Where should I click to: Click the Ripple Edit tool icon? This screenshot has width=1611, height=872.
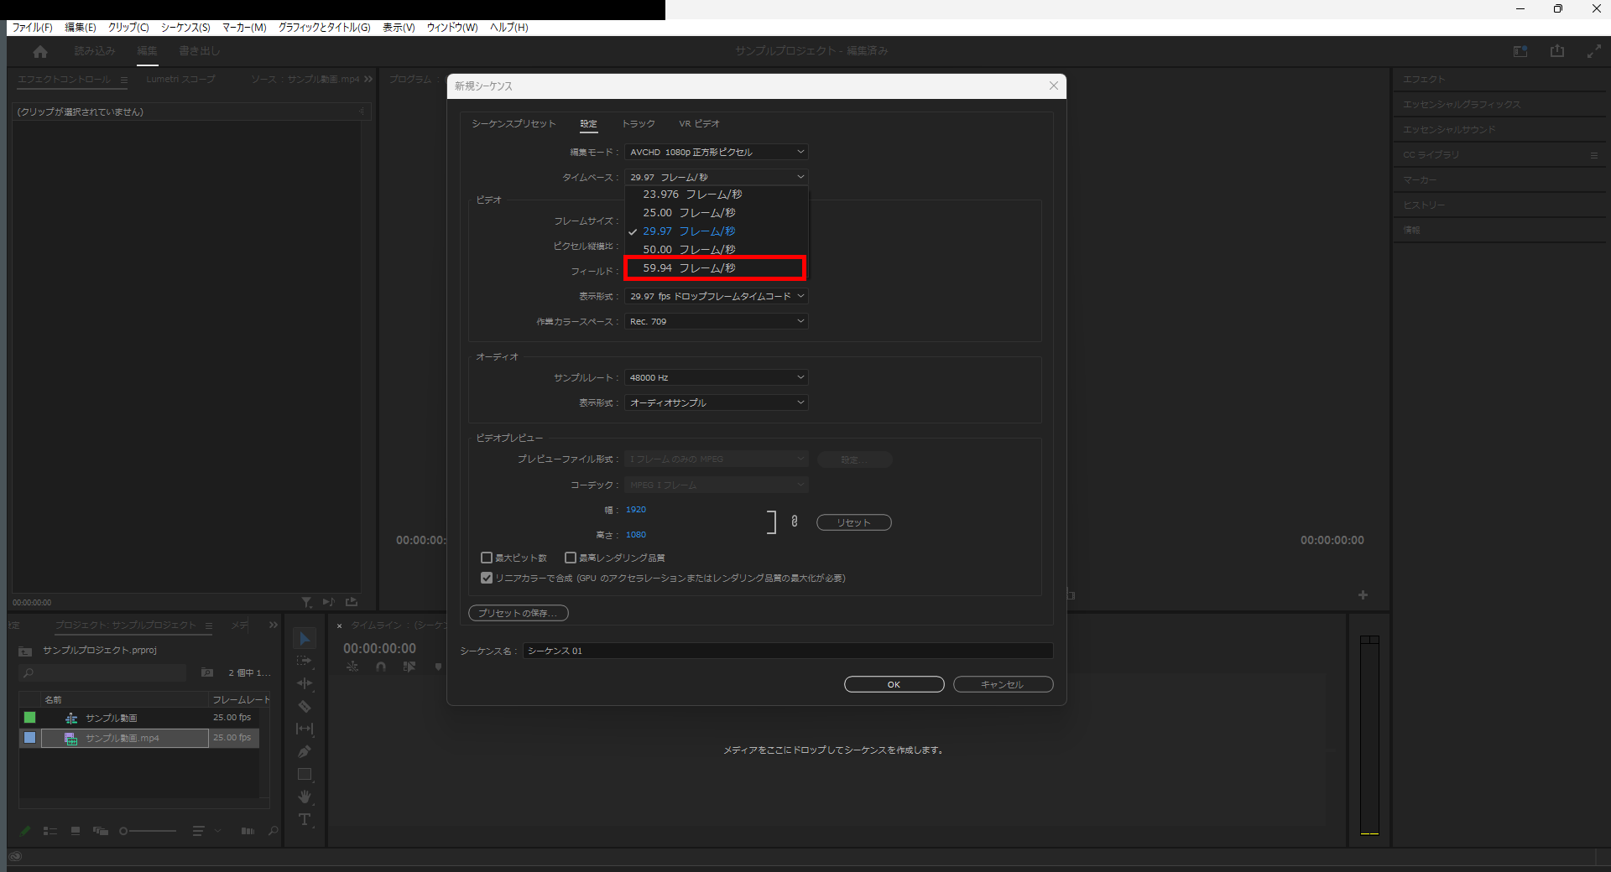tap(305, 684)
